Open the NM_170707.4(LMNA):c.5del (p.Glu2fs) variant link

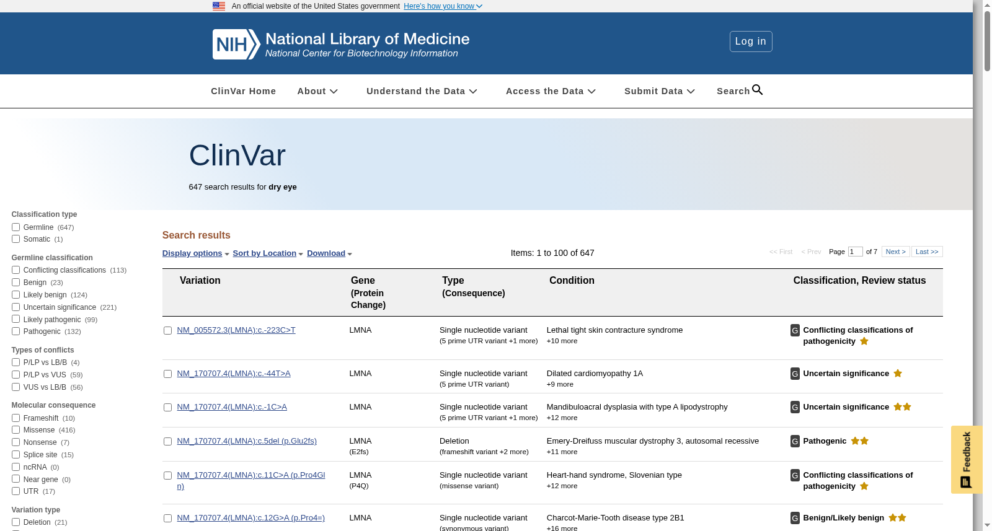point(247,441)
